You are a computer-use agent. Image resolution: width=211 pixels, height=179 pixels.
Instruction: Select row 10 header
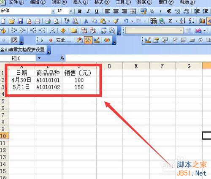[4, 136]
